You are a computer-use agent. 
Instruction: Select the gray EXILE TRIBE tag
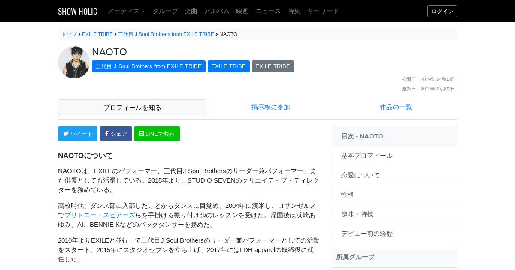pos(273,66)
